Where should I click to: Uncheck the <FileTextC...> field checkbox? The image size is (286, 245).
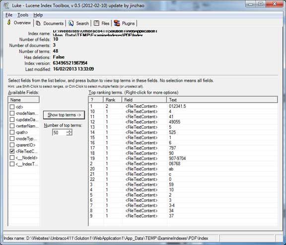12,151
